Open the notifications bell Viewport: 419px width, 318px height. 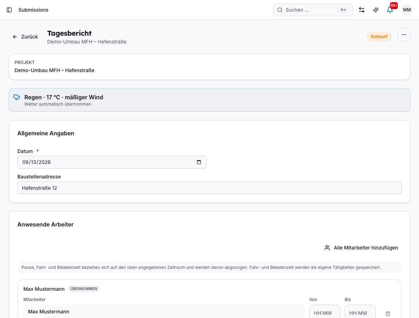pos(390,10)
